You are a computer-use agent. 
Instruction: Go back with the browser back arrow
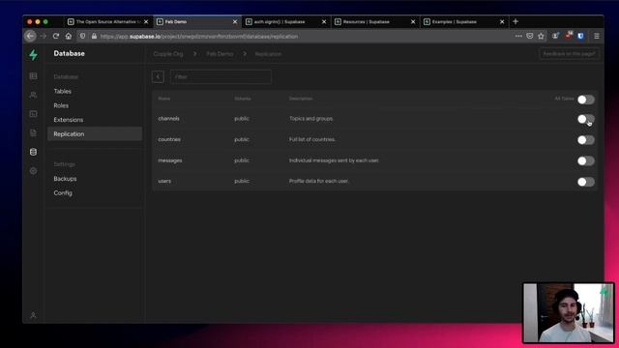click(30, 36)
